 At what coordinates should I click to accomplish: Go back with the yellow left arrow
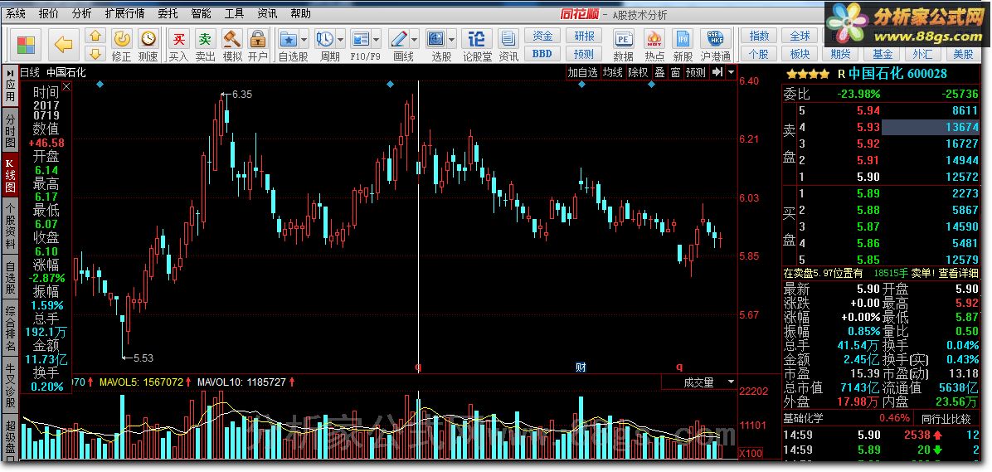(63, 44)
